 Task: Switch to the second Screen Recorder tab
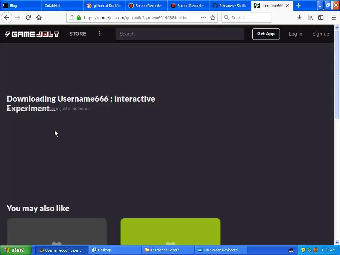click(188, 5)
